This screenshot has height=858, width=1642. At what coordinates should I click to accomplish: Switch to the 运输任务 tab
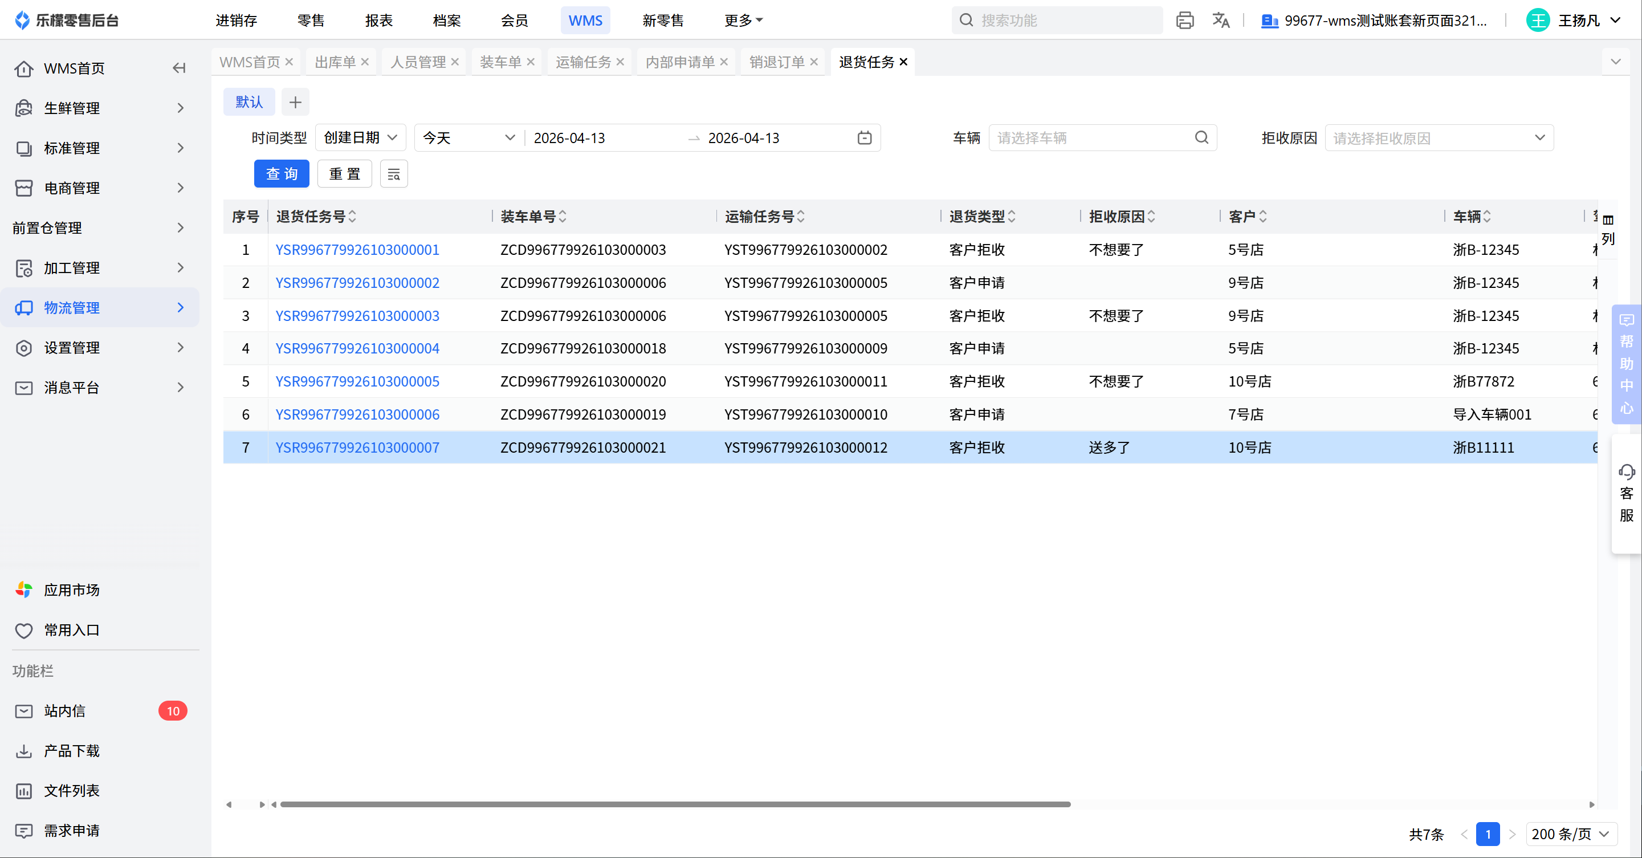[582, 62]
